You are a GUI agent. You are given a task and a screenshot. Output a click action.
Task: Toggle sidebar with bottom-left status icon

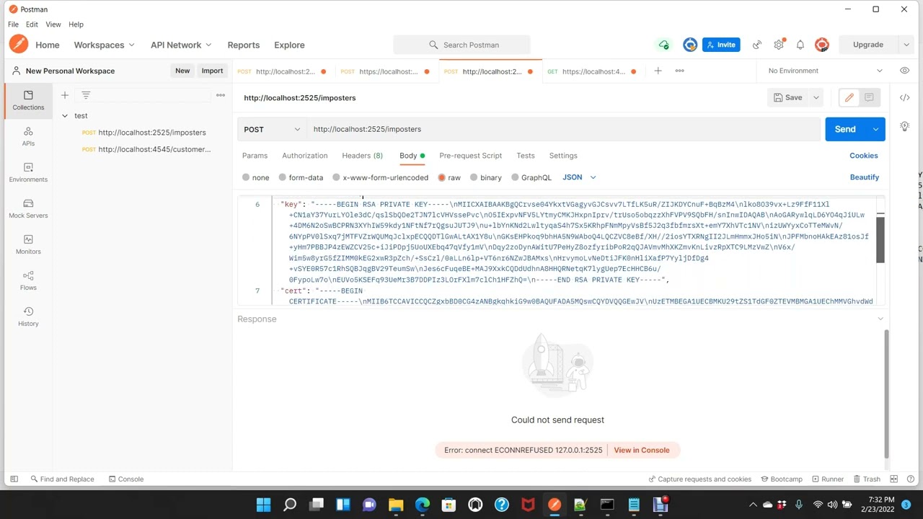coord(14,479)
